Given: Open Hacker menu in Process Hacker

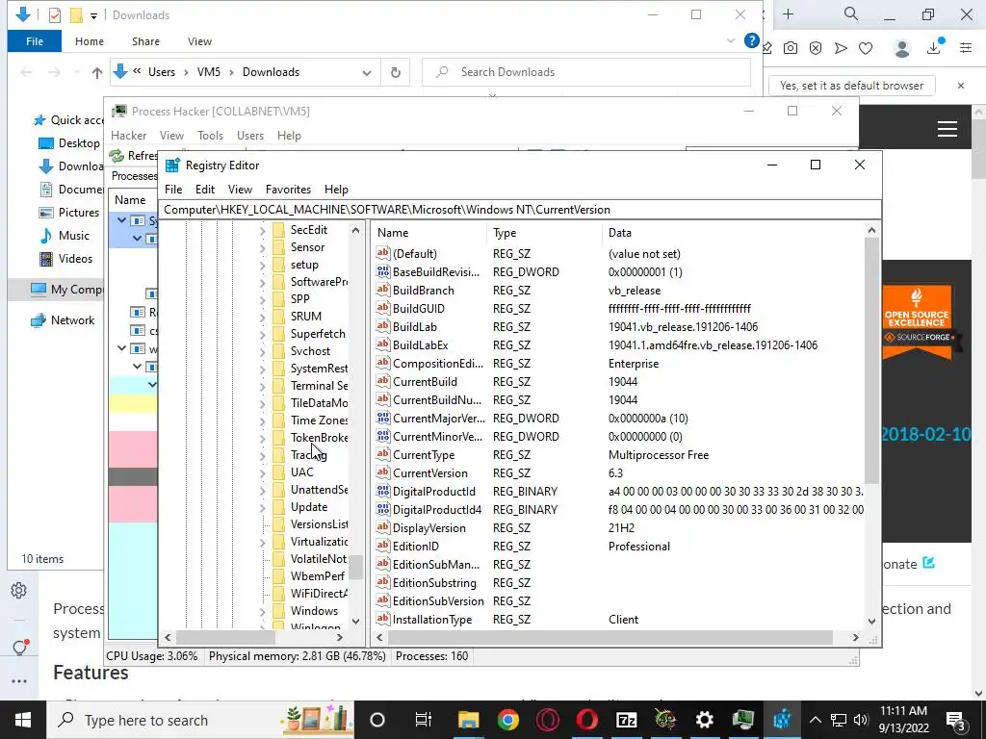Looking at the screenshot, I should coord(128,135).
